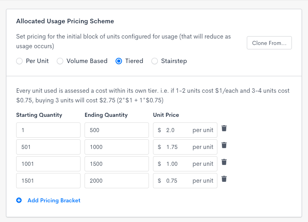This screenshot has width=308, height=222.
Task: Click the ending quantity 2000 field
Action: point(117,181)
